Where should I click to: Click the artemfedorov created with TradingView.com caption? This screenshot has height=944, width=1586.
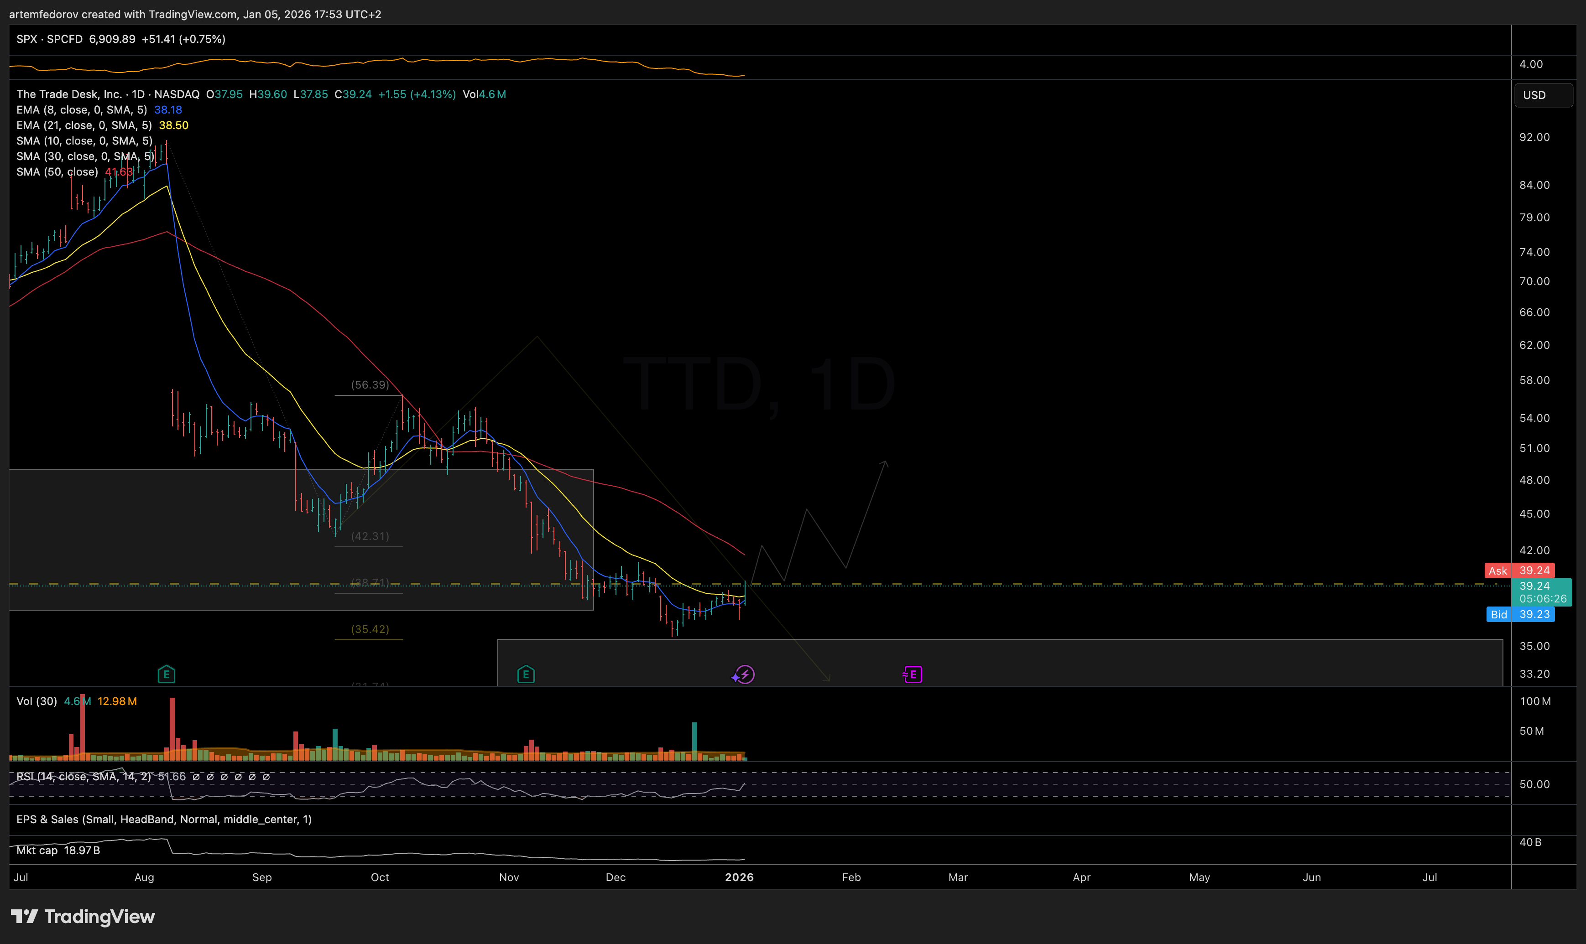coord(195,14)
